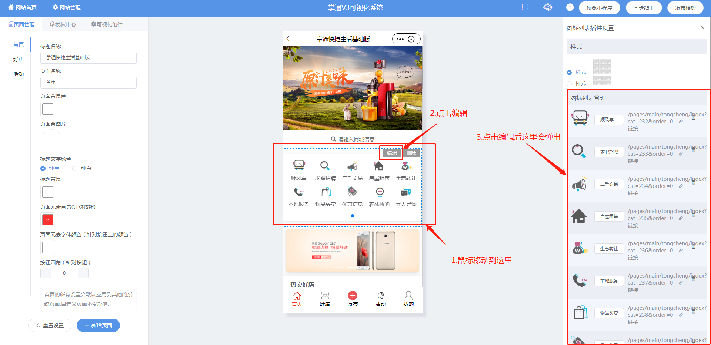This screenshot has width=711, height=345.
Task: Click the 请输入同城信息 search box
Action: pos(353,139)
